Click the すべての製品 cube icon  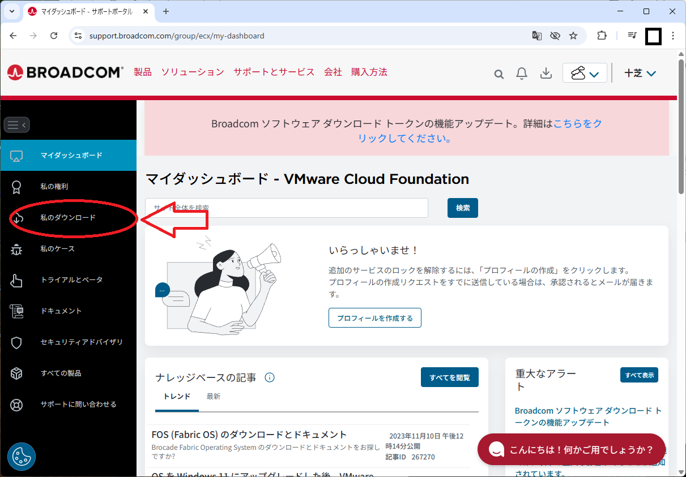tap(16, 373)
